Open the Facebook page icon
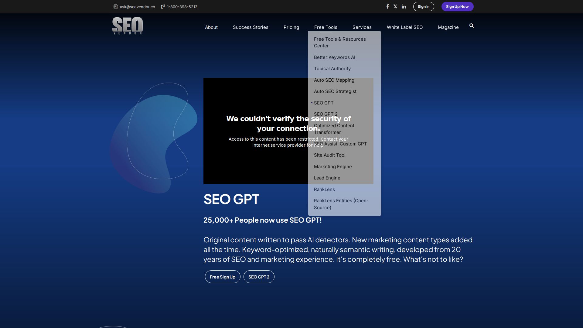The height and width of the screenshot is (328, 583). coord(388,6)
